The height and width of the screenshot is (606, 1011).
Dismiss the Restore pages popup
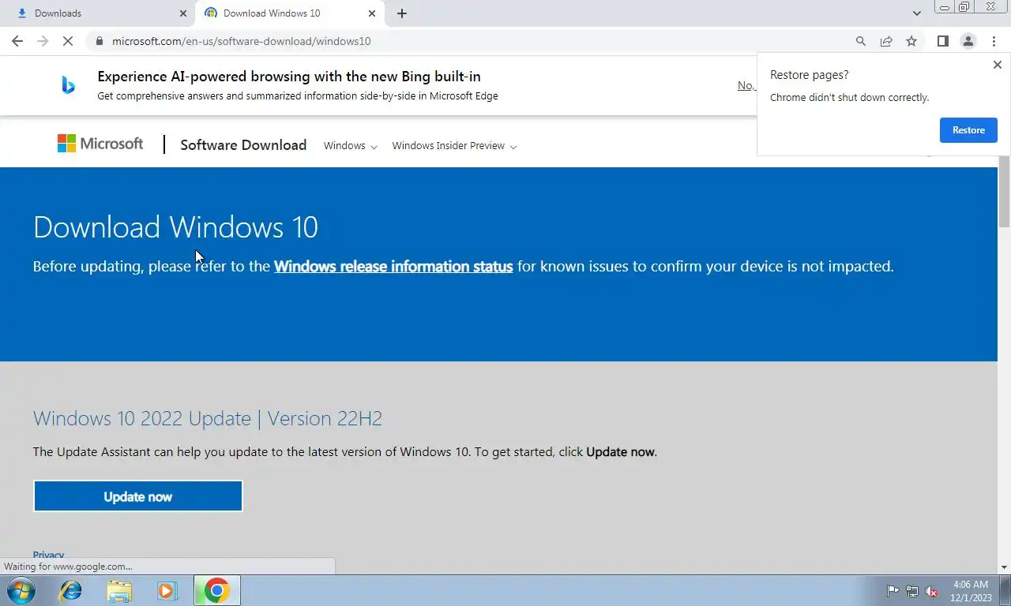point(997,65)
